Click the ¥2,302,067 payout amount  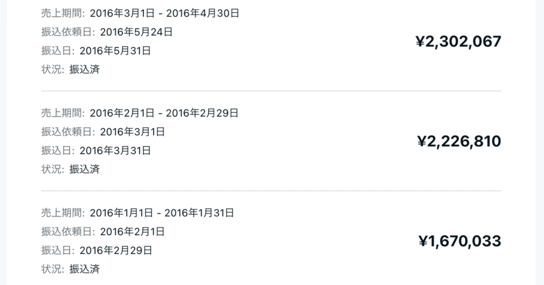458,42
